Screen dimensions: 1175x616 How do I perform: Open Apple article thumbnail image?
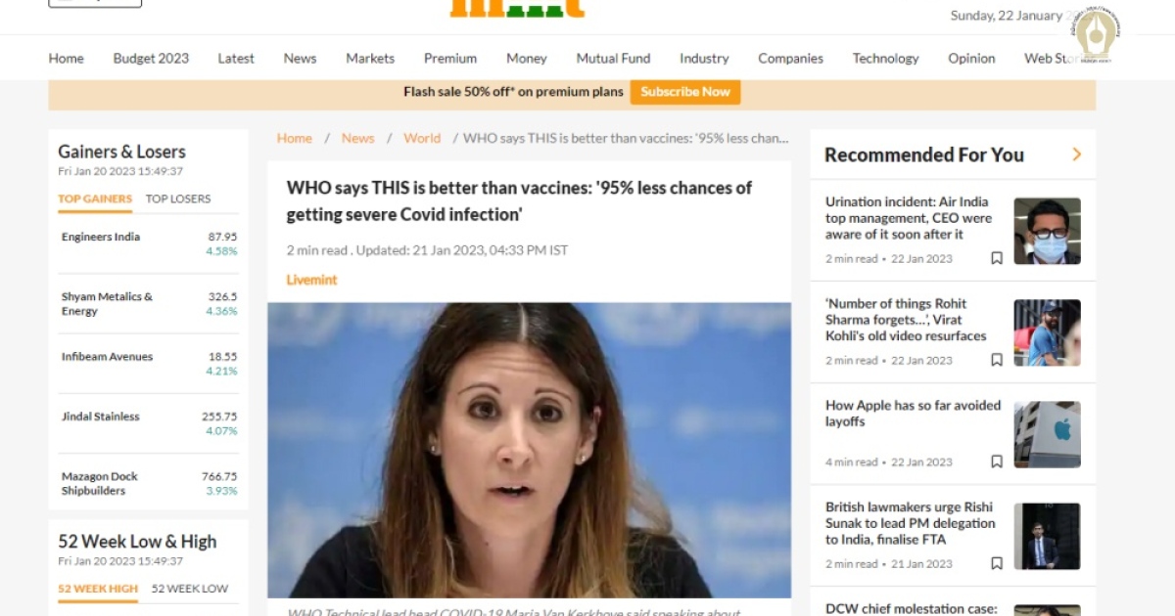(x=1047, y=434)
